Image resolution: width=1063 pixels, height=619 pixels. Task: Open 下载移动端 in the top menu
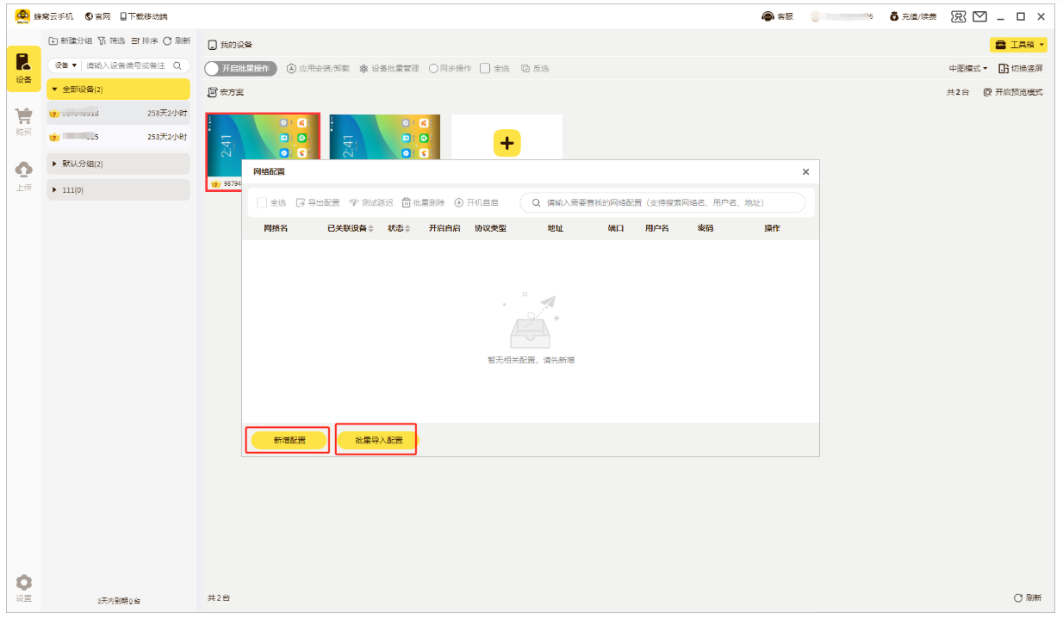pyautogui.click(x=144, y=15)
